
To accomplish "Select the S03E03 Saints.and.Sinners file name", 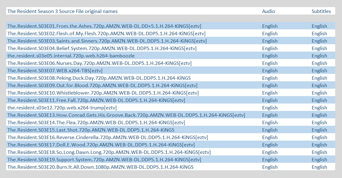I will point(107,41).
